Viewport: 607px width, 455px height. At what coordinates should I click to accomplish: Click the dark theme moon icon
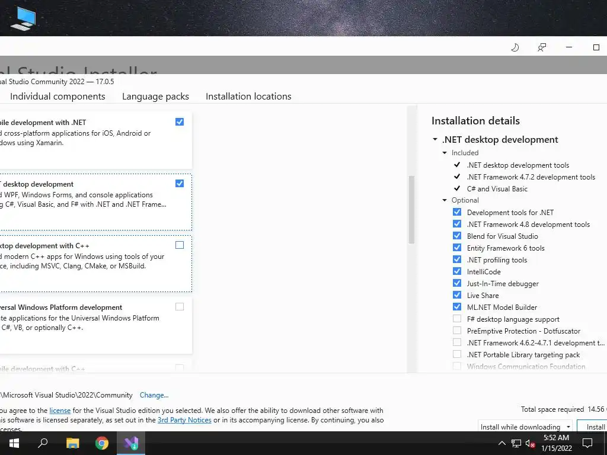[x=515, y=47]
